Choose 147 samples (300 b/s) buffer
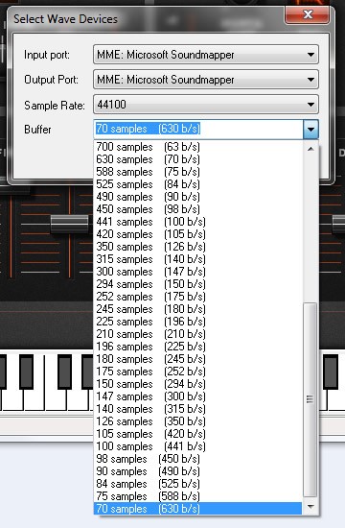Screen dimensions: 345x528 pyautogui.click(x=197, y=396)
